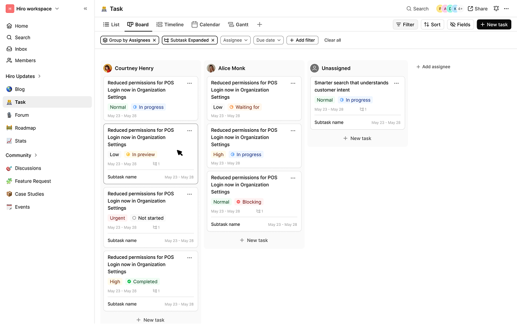This screenshot has height=324, width=517.
Task: Open the Assignee filter dropdown
Action: pyautogui.click(x=235, y=40)
